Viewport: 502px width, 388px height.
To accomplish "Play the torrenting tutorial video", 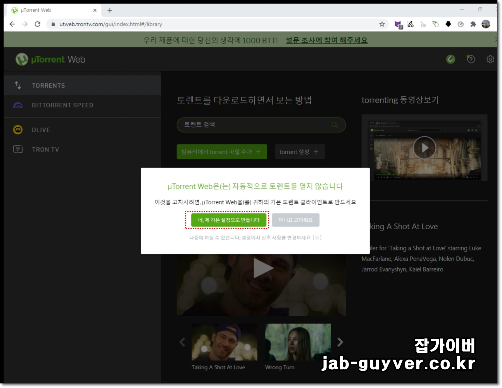I will coord(424,148).
